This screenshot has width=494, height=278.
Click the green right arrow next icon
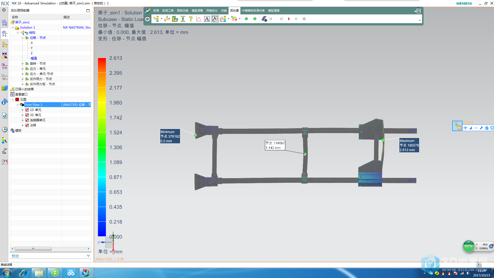(255, 19)
